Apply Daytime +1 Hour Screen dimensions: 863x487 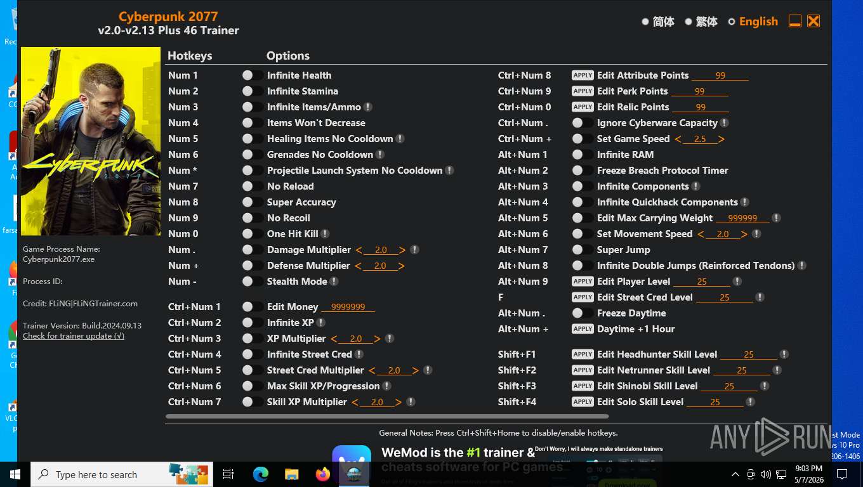[583, 328]
